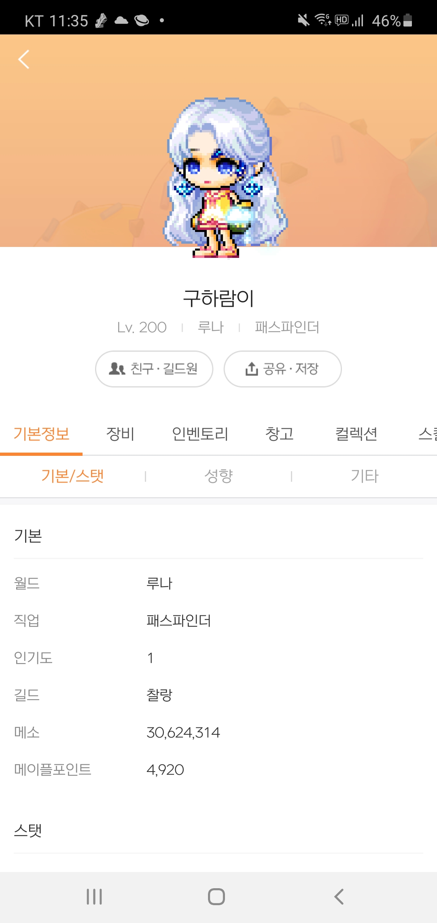The image size is (437, 923).
Task: Open the 장비 tab
Action: 120,434
